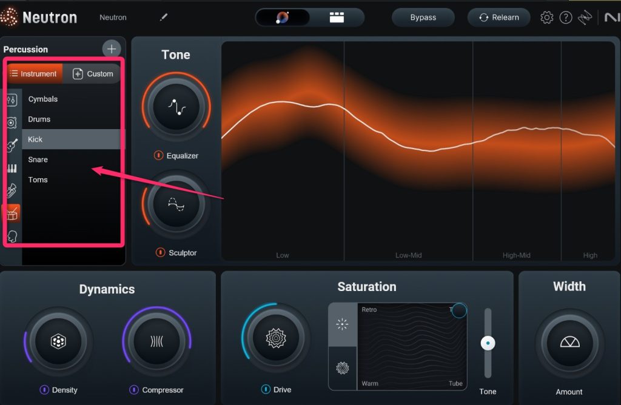Viewport: 621px width, 405px height.
Task: Click the pencil icon to rename preset
Action: click(x=163, y=18)
